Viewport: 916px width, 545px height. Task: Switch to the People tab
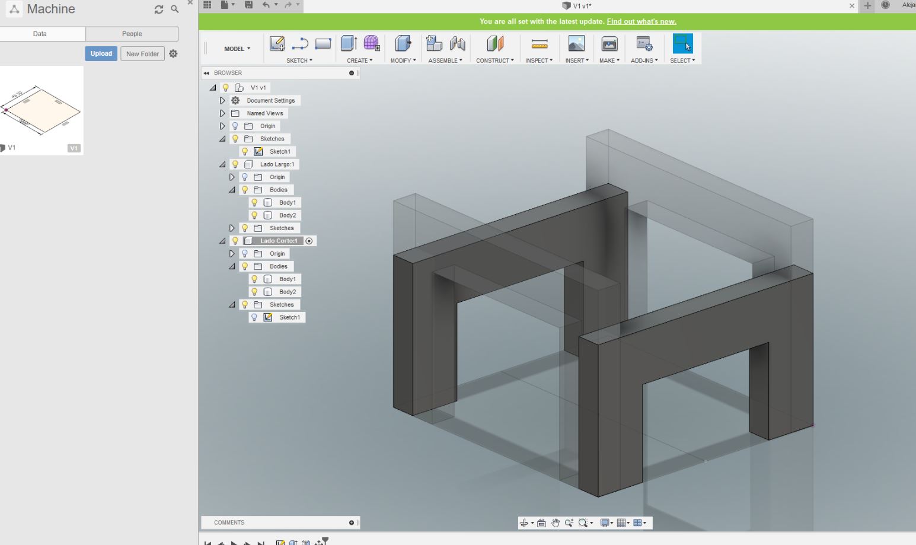(x=132, y=34)
